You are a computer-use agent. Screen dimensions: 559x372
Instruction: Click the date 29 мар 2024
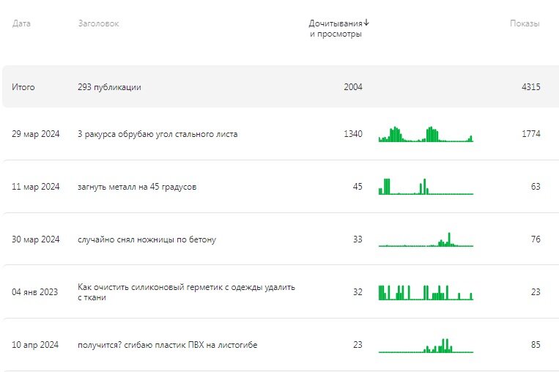click(x=36, y=134)
